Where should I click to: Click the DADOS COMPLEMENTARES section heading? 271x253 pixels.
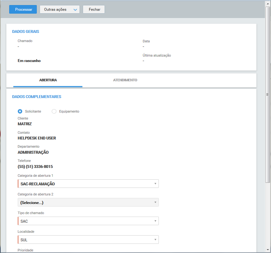point(36,97)
